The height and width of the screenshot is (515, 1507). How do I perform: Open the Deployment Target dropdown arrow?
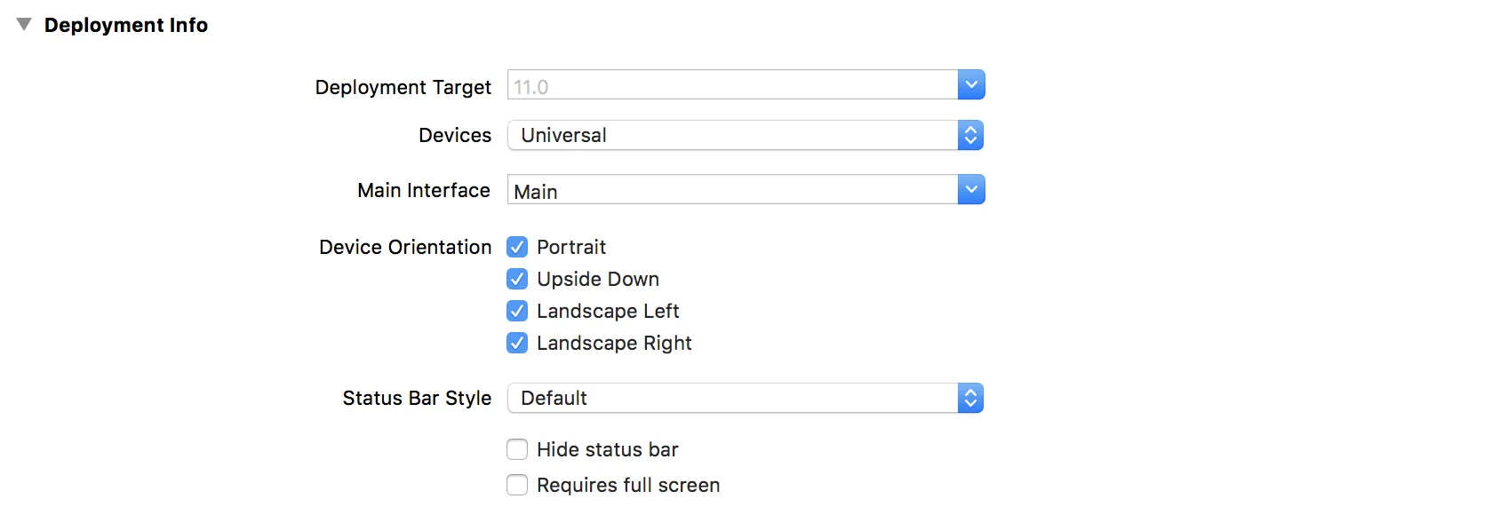pos(971,85)
